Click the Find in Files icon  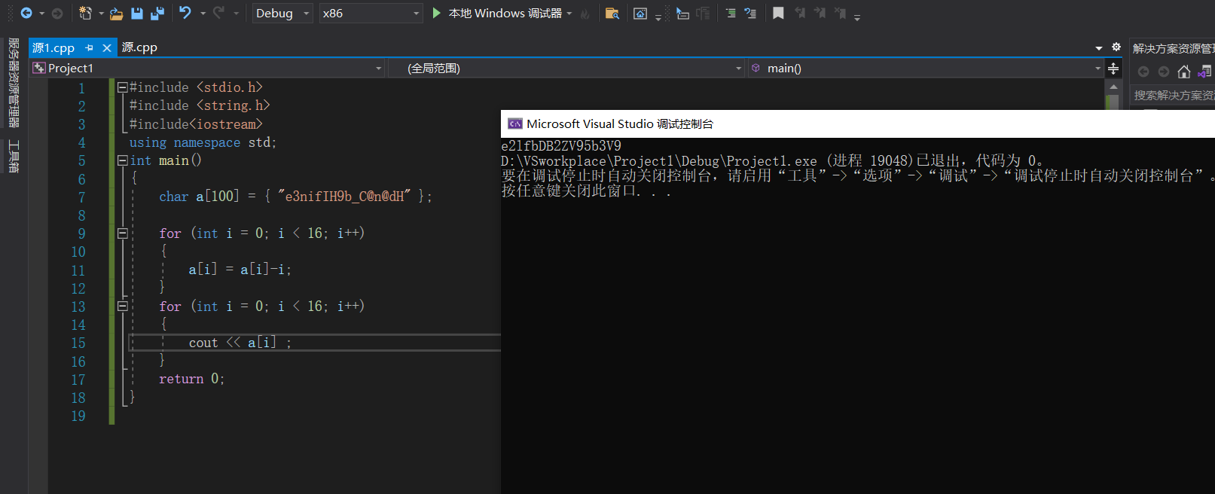click(612, 13)
